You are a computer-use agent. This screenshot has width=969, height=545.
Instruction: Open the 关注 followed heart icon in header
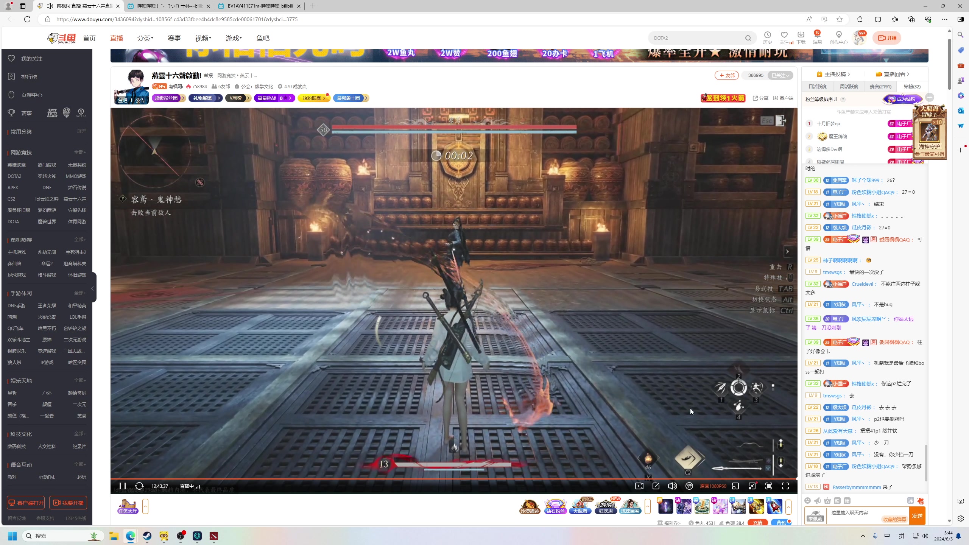(784, 38)
